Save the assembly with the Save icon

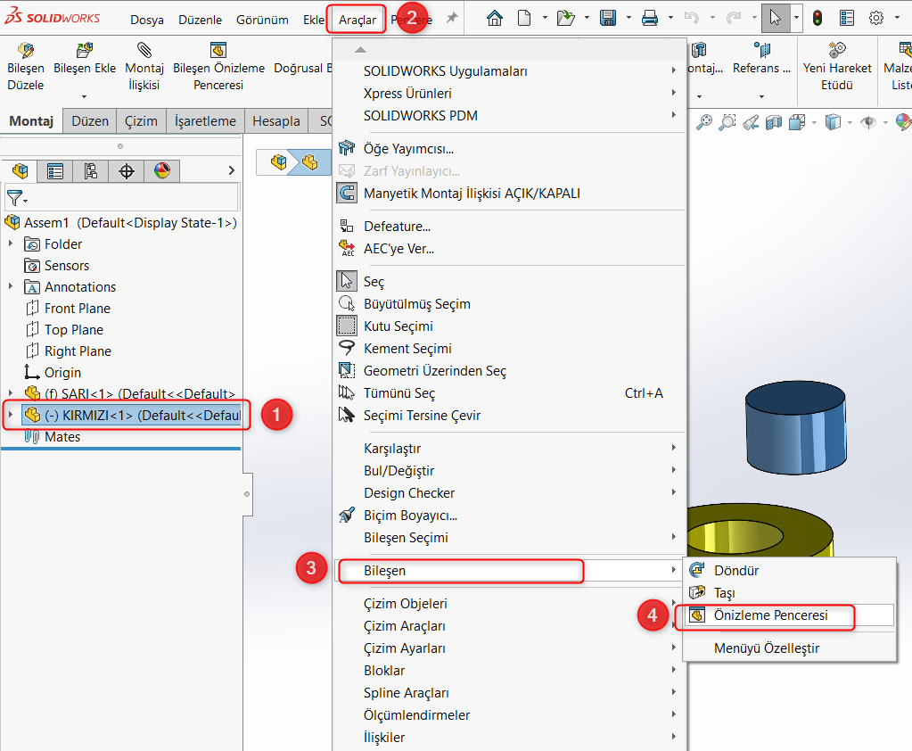point(608,19)
